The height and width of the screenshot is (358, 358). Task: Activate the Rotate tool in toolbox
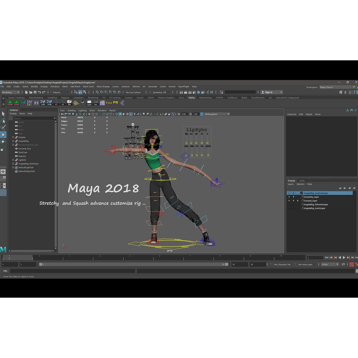coord(3,142)
